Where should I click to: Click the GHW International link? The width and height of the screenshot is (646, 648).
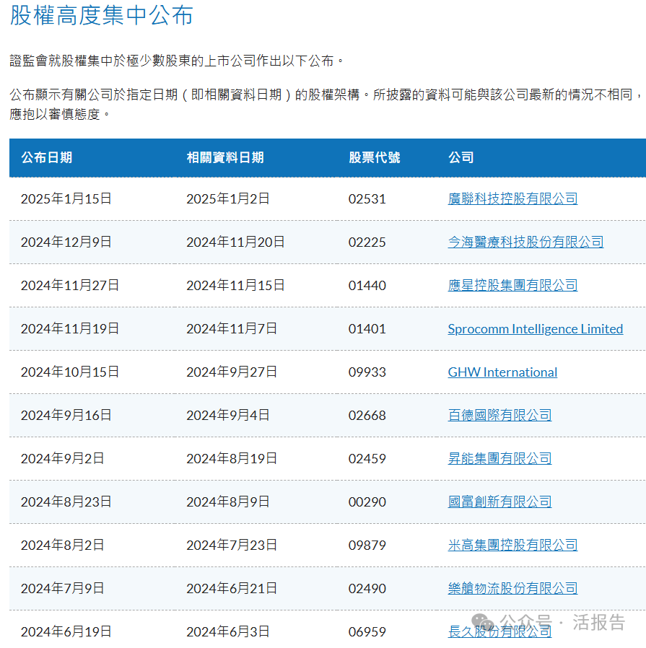tap(502, 372)
